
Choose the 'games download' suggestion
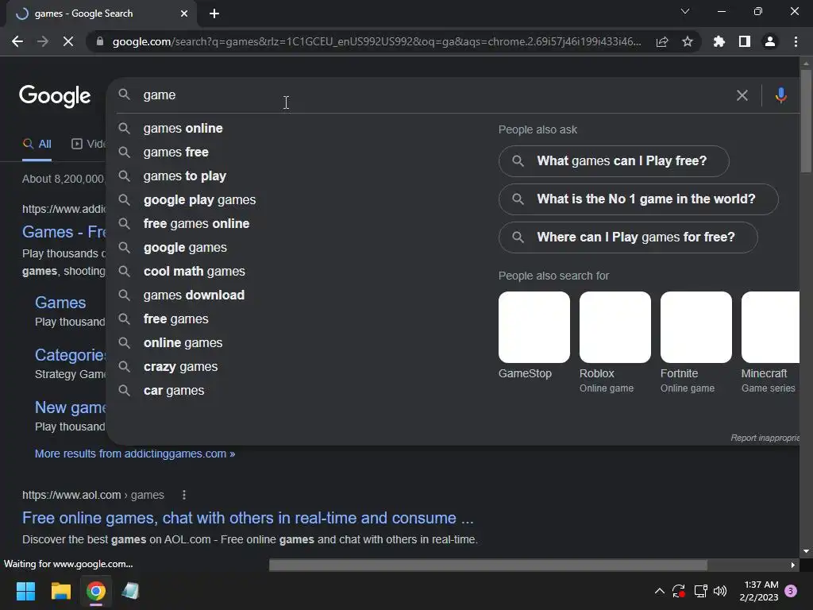tap(194, 295)
